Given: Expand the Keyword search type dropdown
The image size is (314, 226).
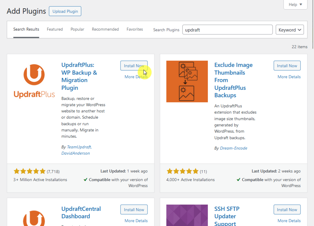Looking at the screenshot, I should click(x=289, y=30).
